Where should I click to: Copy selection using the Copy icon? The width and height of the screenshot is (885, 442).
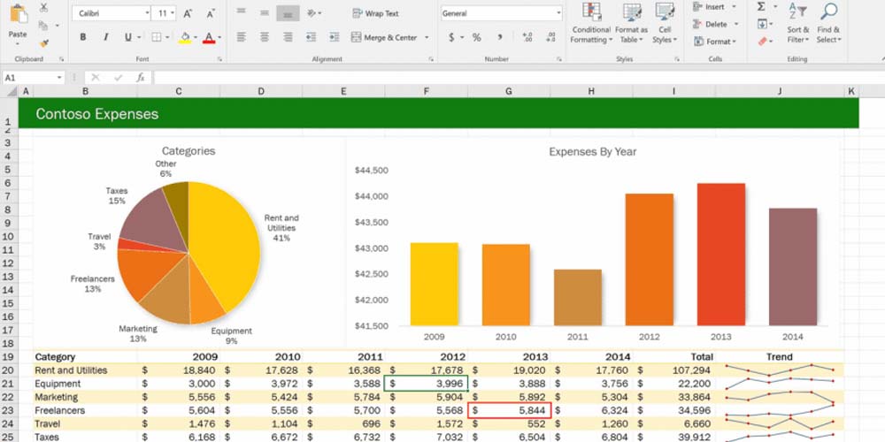coord(42,26)
